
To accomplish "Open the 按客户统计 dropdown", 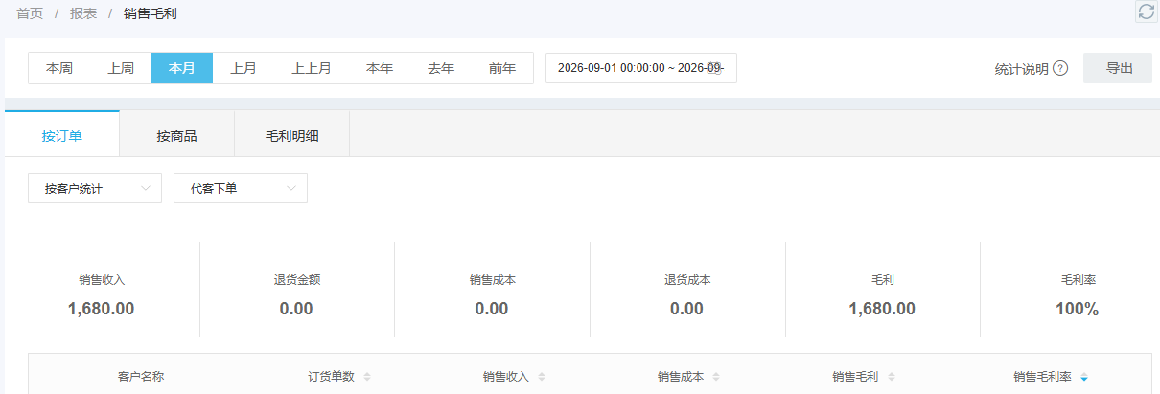I will pos(95,188).
